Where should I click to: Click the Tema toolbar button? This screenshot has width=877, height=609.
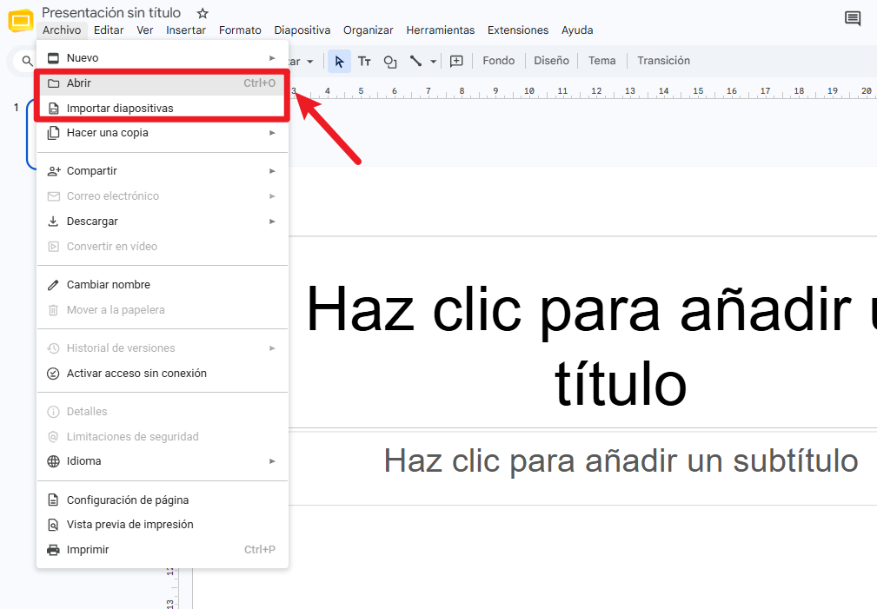tap(601, 61)
